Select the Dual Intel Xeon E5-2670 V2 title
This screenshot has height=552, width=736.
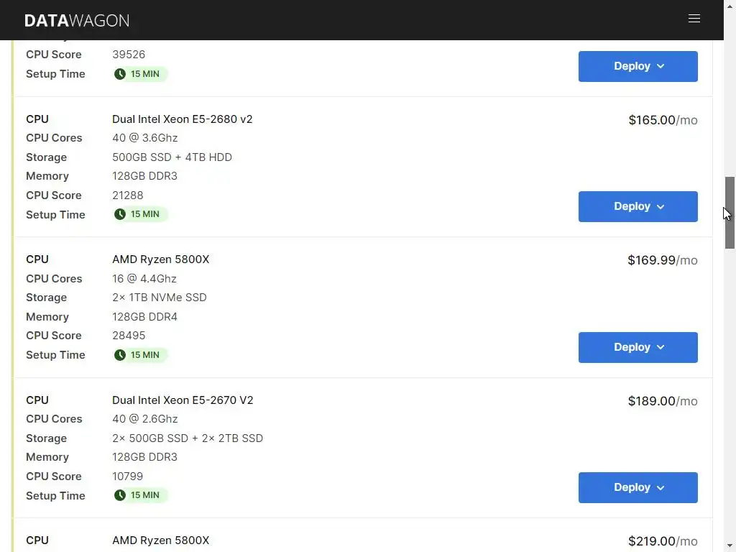(x=183, y=400)
